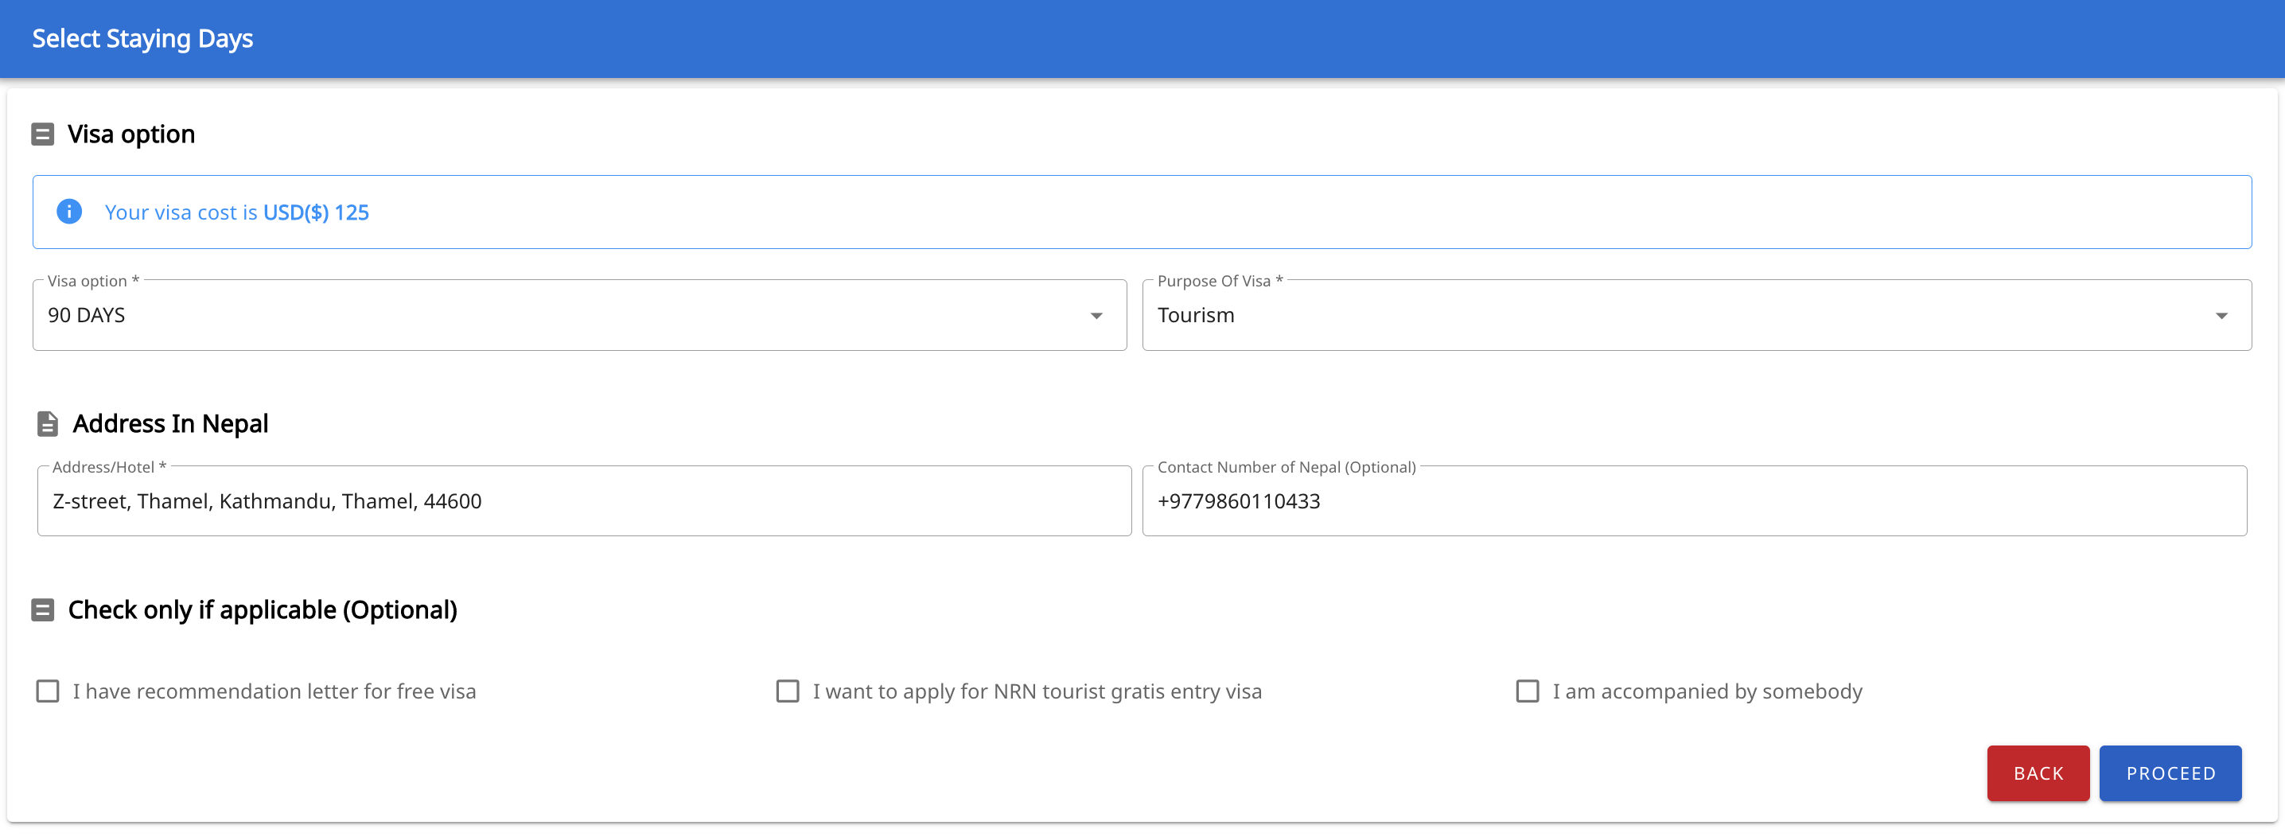Click the Select Staying Days header title
The image size is (2285, 837).
coord(143,39)
